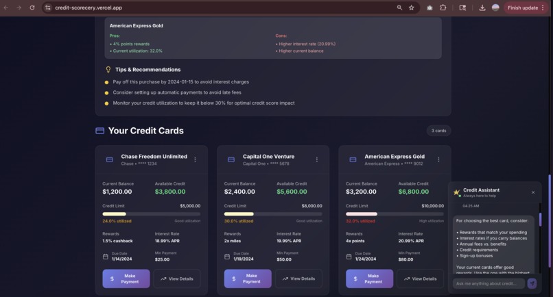This screenshot has width=553, height=297.
Task: Open the Capital One Venture three-dot menu
Action: [317, 159]
